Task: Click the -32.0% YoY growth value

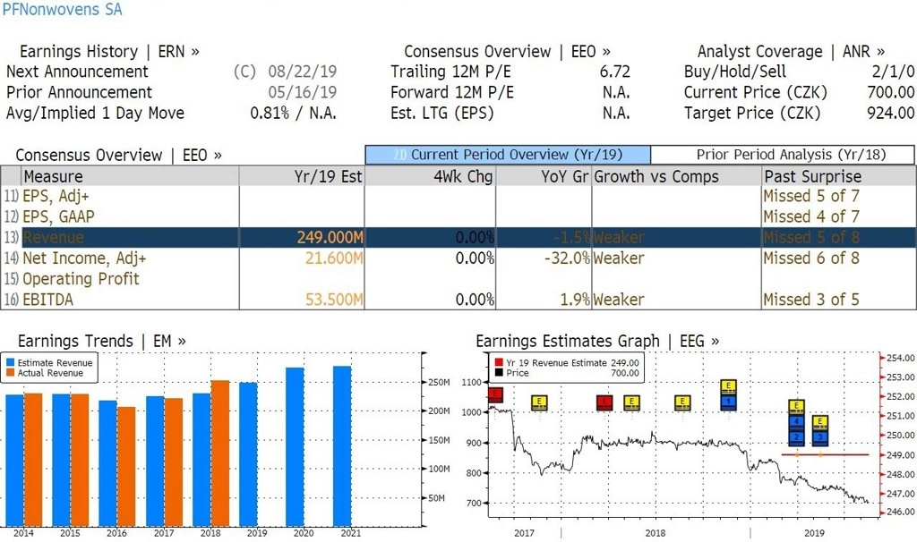Action: (567, 258)
